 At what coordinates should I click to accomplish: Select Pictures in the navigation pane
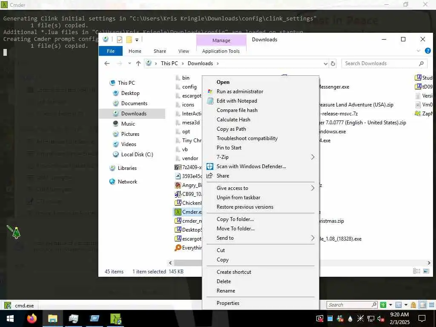tap(130, 134)
